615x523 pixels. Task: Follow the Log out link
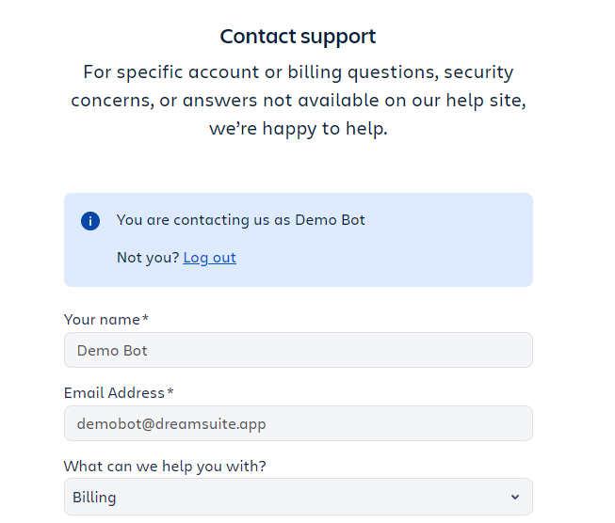209,258
